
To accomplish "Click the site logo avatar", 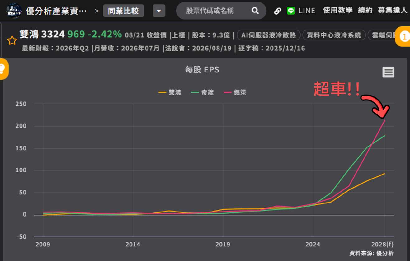I will (14, 11).
